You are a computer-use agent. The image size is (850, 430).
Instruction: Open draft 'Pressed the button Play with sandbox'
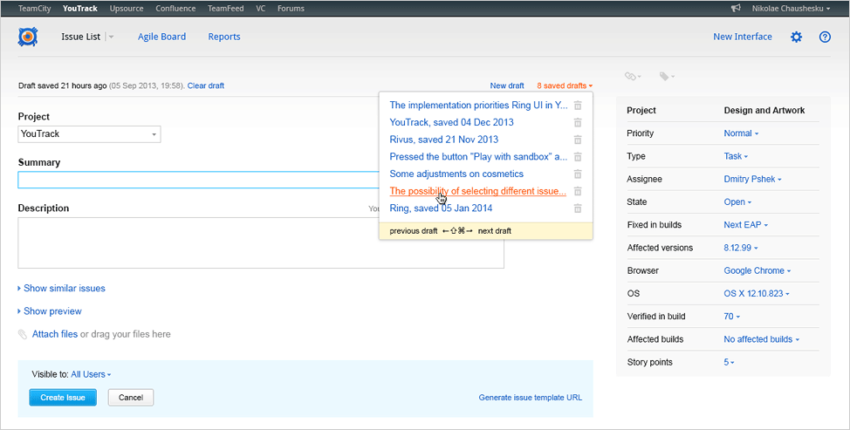[478, 156]
